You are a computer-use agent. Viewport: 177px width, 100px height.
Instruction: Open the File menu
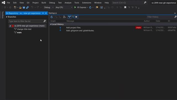(8, 2)
